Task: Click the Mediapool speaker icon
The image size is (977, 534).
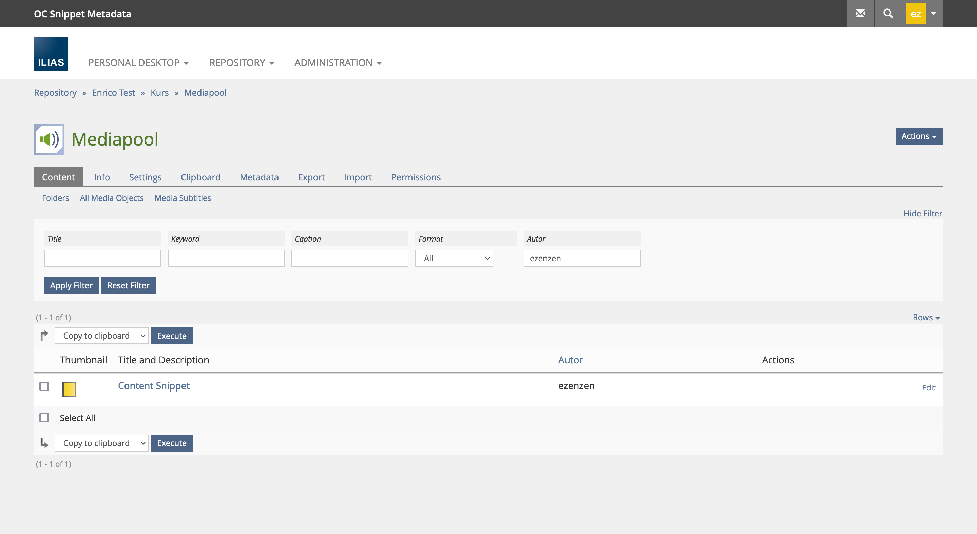Action: (49, 139)
